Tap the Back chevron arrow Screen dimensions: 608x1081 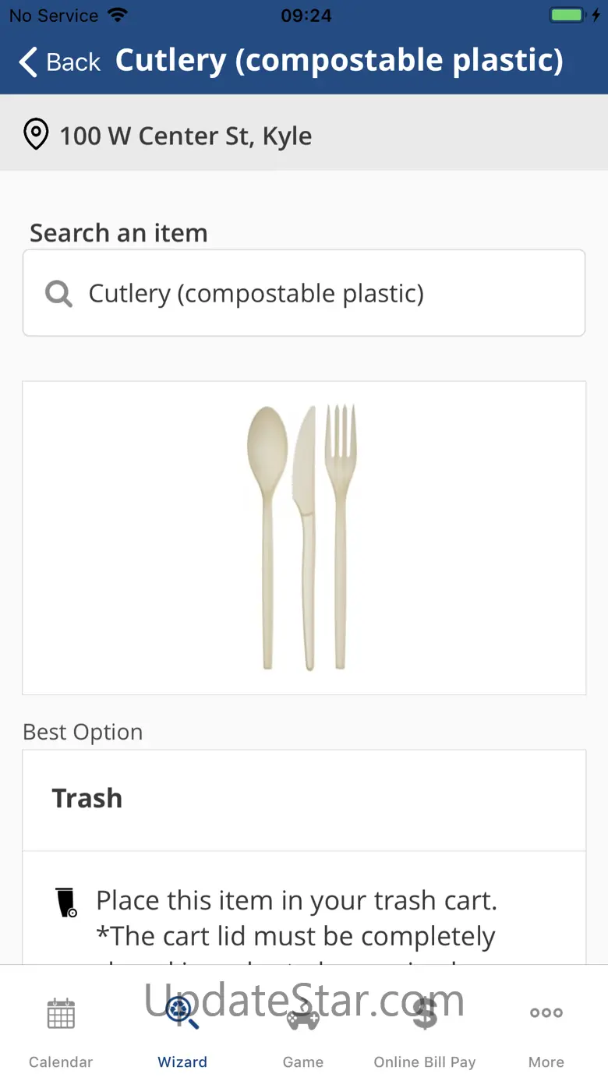click(x=28, y=62)
